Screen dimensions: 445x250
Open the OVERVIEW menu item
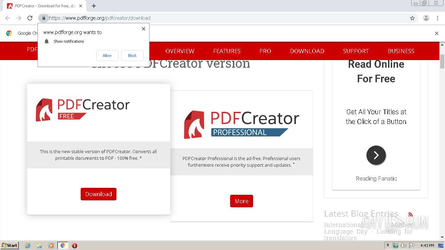pos(180,51)
